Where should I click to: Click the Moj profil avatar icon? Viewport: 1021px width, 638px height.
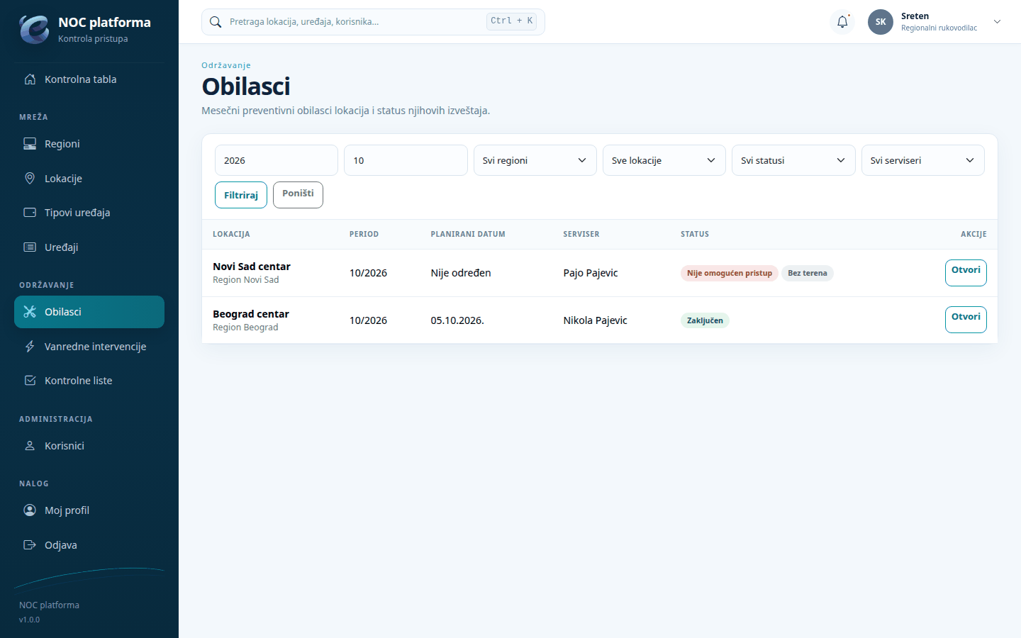click(30, 510)
